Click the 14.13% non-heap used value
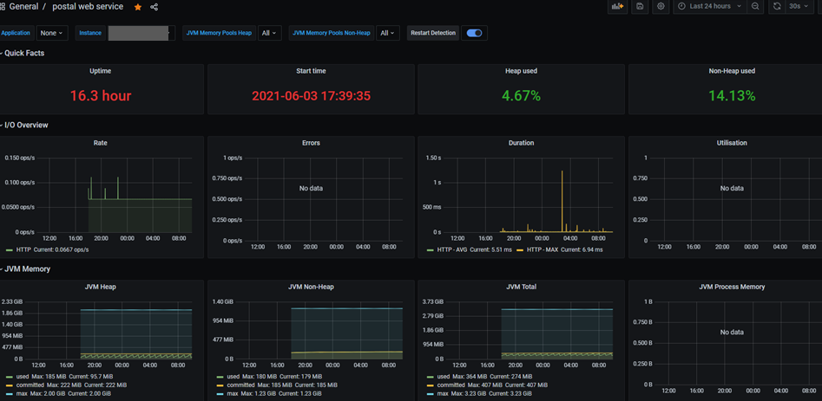The height and width of the screenshot is (401, 822). [732, 96]
